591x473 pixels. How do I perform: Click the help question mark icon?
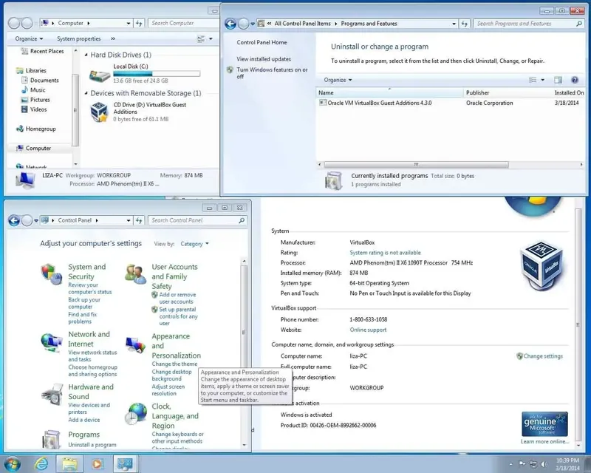pos(575,80)
